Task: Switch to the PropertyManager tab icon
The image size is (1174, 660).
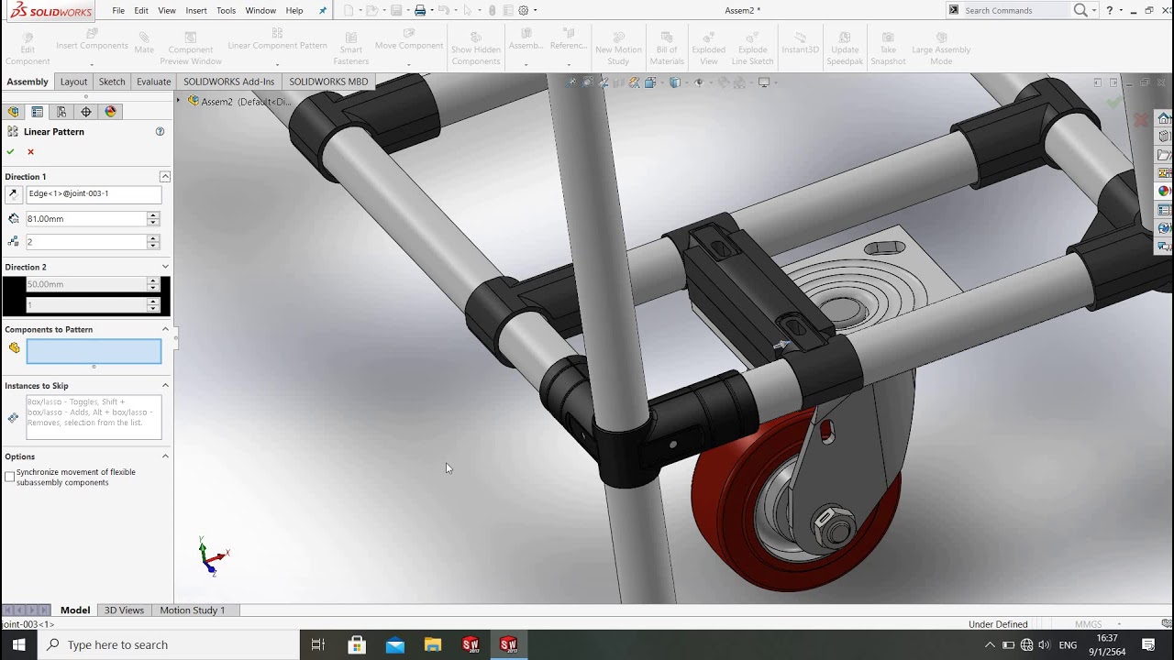Action: point(38,112)
